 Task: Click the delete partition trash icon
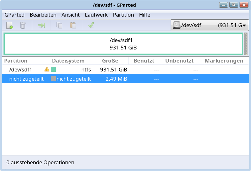coord(23,25)
